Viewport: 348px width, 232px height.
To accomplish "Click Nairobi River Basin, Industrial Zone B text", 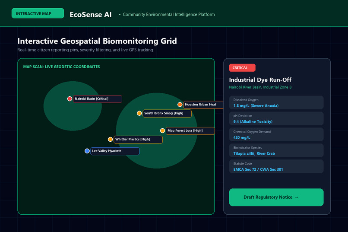I will click(x=260, y=87).
